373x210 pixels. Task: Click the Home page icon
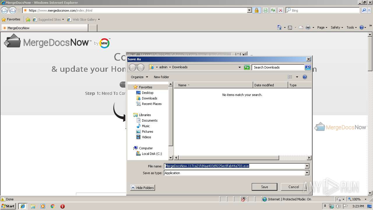[x=279, y=27]
